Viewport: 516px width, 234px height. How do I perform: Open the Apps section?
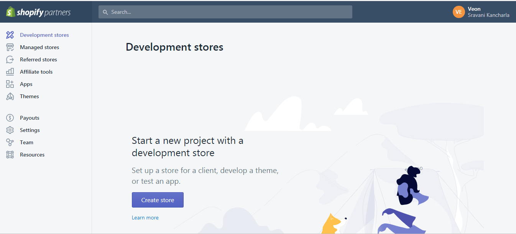pos(26,84)
